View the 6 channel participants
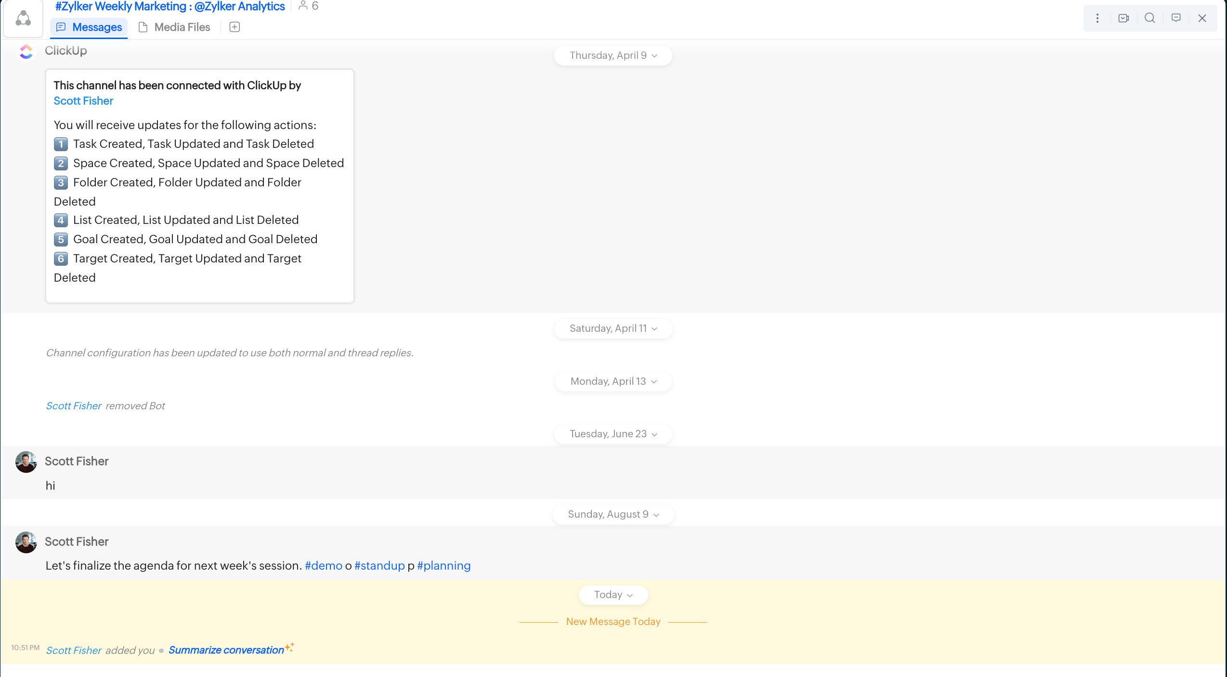The height and width of the screenshot is (677, 1227). (309, 6)
